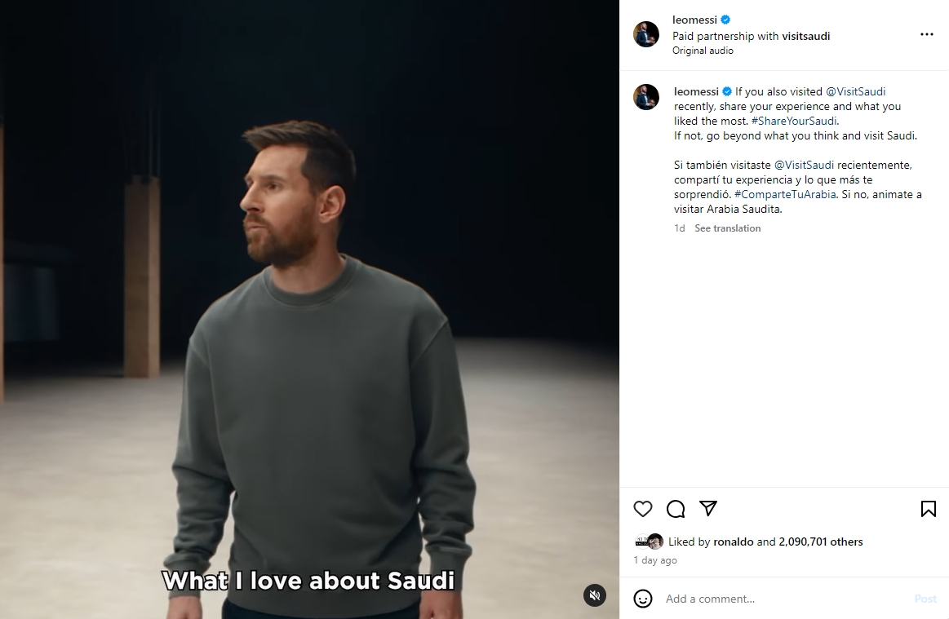Click the liker avatars next to Liked by
The width and height of the screenshot is (949, 619).
(650, 542)
